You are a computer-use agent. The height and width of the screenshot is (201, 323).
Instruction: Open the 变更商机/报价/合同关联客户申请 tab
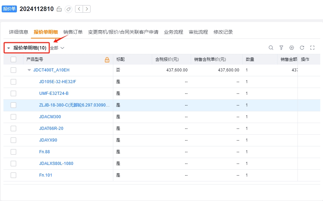click(x=123, y=32)
